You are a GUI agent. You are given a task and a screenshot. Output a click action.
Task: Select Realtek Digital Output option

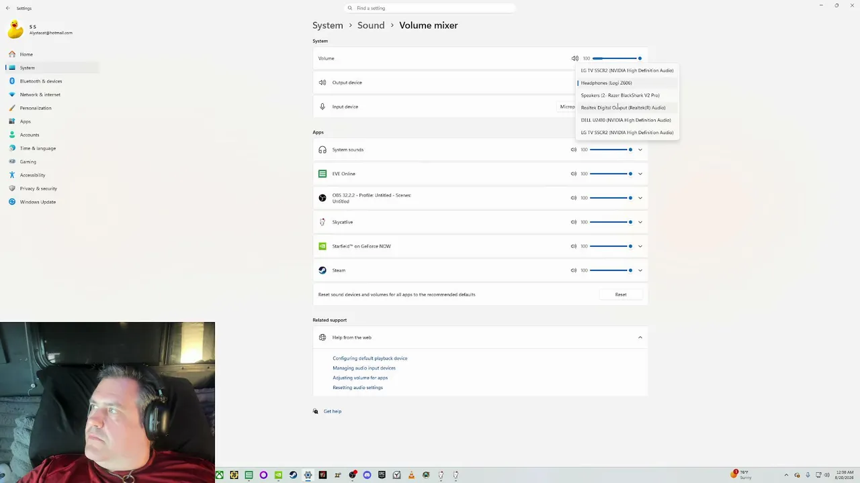[627, 107]
